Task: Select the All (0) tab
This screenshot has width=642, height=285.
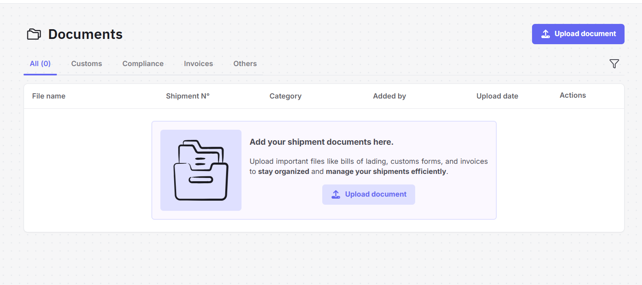Action: 40,64
